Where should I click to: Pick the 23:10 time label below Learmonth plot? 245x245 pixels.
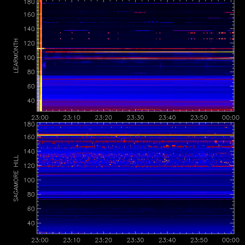click(x=72, y=118)
